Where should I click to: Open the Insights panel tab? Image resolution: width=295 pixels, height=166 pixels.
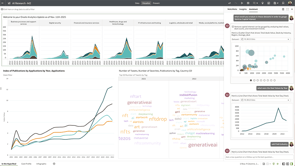(243, 9)
